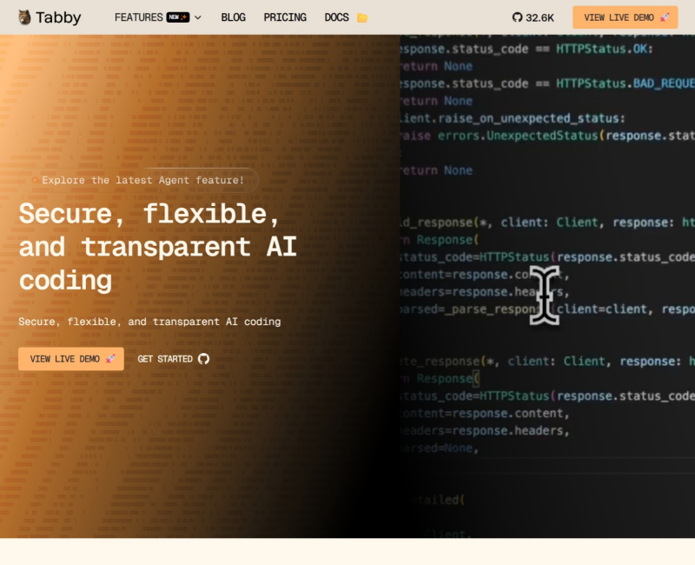The width and height of the screenshot is (695, 565).
Task: Open the Explore the latest Agent feature banner
Action: [142, 180]
